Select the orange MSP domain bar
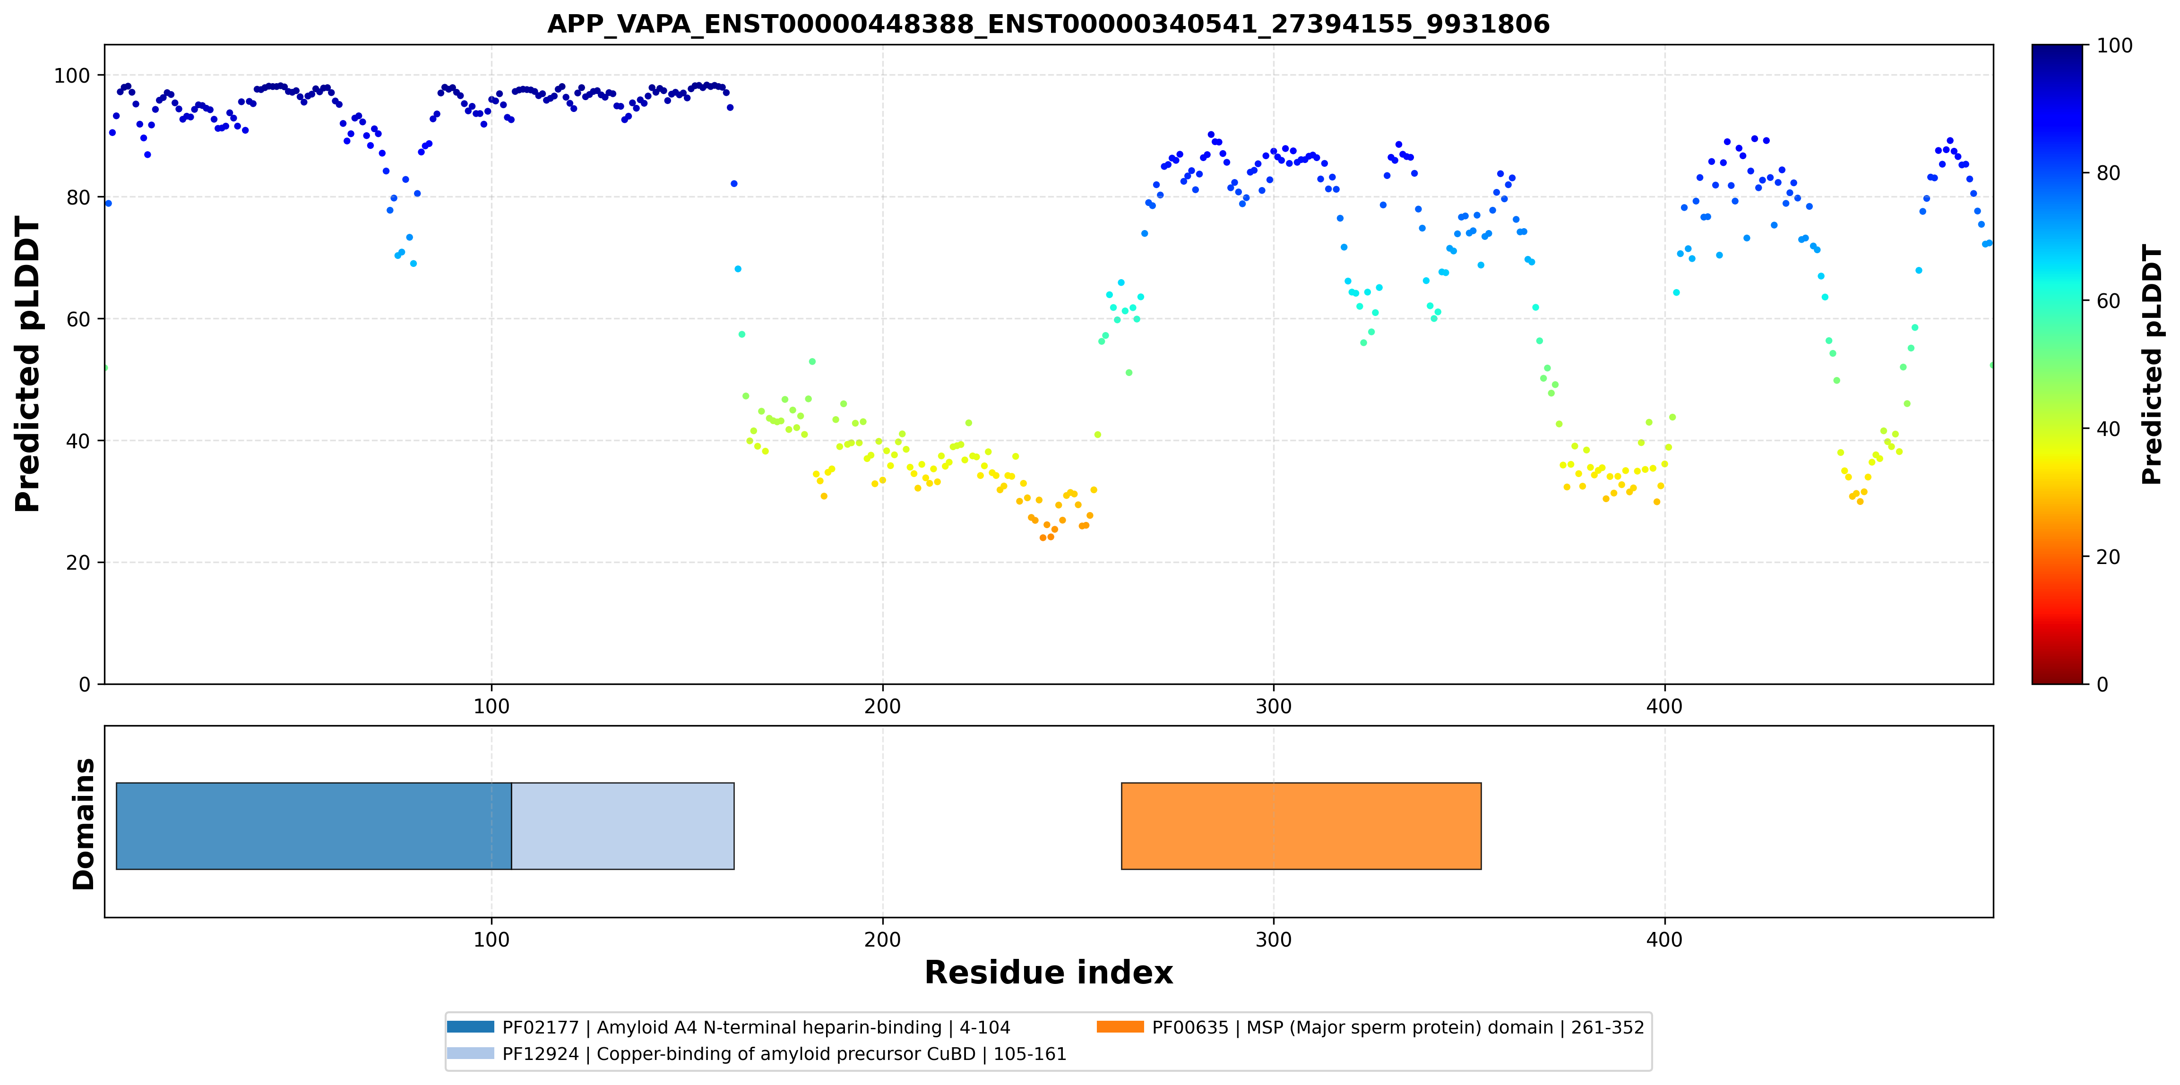The width and height of the screenshot is (2180, 1085). 1301,825
